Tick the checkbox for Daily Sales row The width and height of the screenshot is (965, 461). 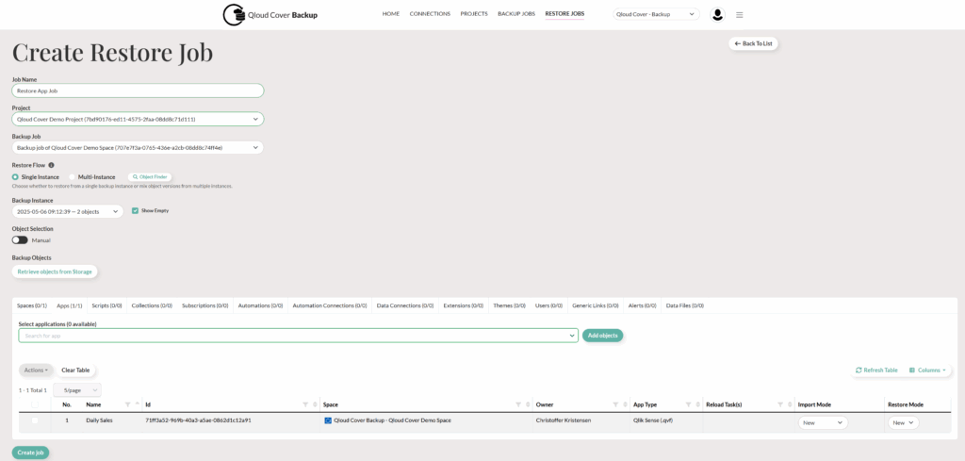[35, 420]
